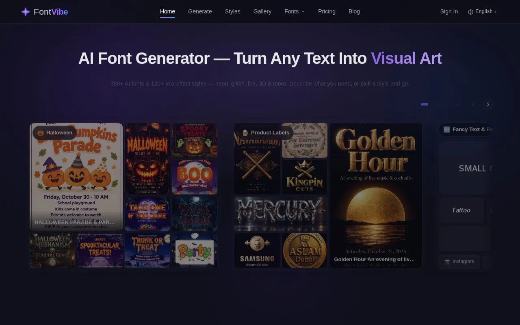This screenshot has height=325, width=520.
Task: Click the 390+ AI fonts description text
Action: click(260, 84)
